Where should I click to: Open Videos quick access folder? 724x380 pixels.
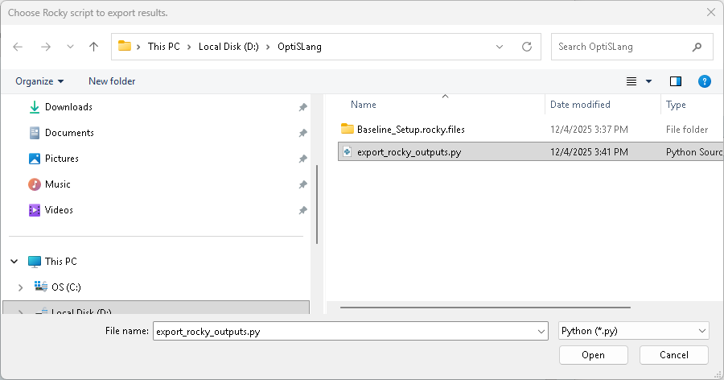click(59, 210)
